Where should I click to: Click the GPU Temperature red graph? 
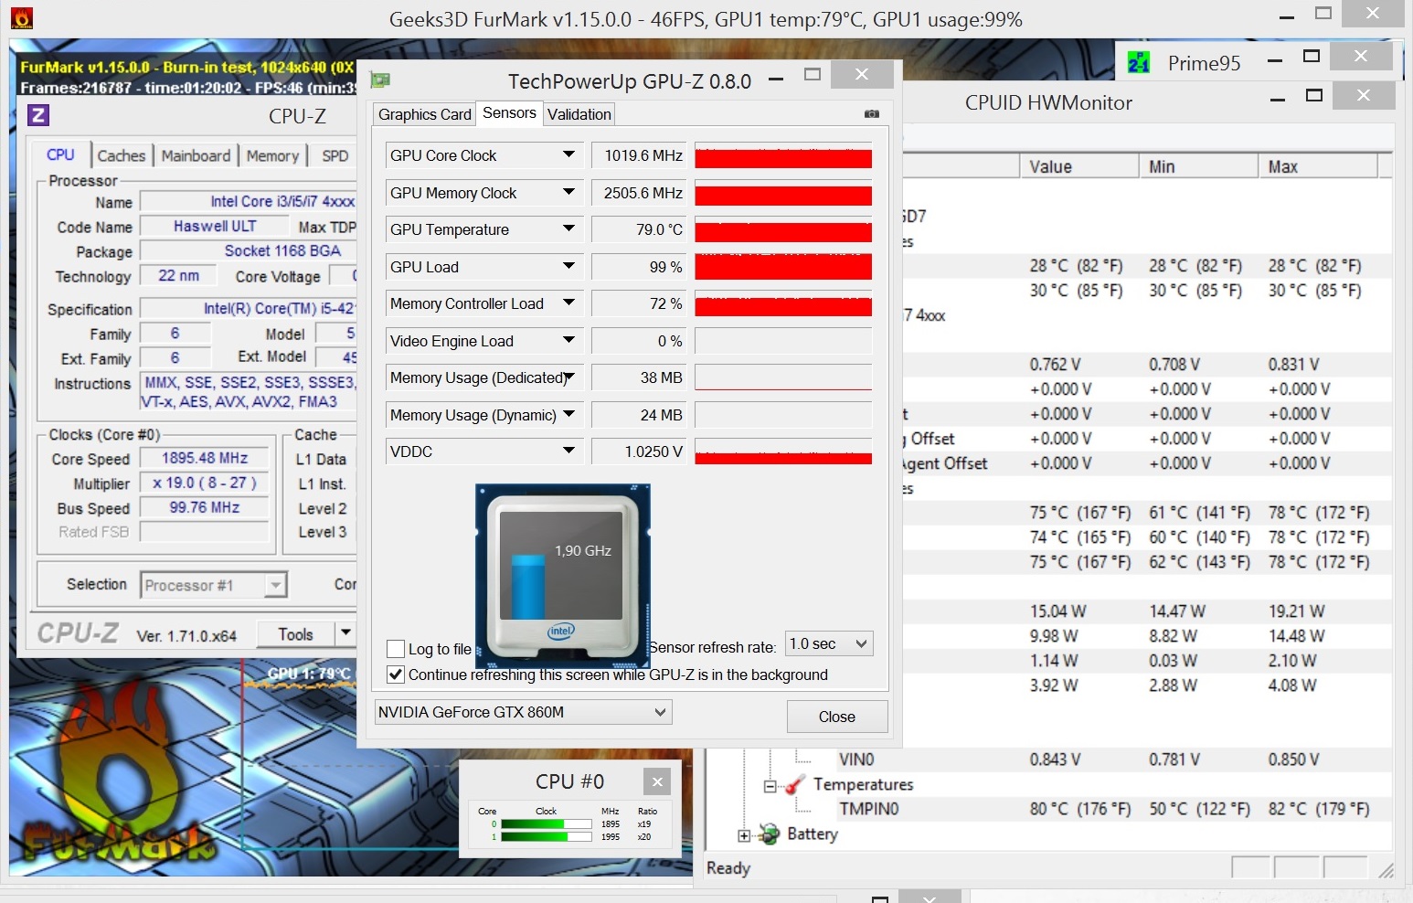pyautogui.click(x=783, y=230)
